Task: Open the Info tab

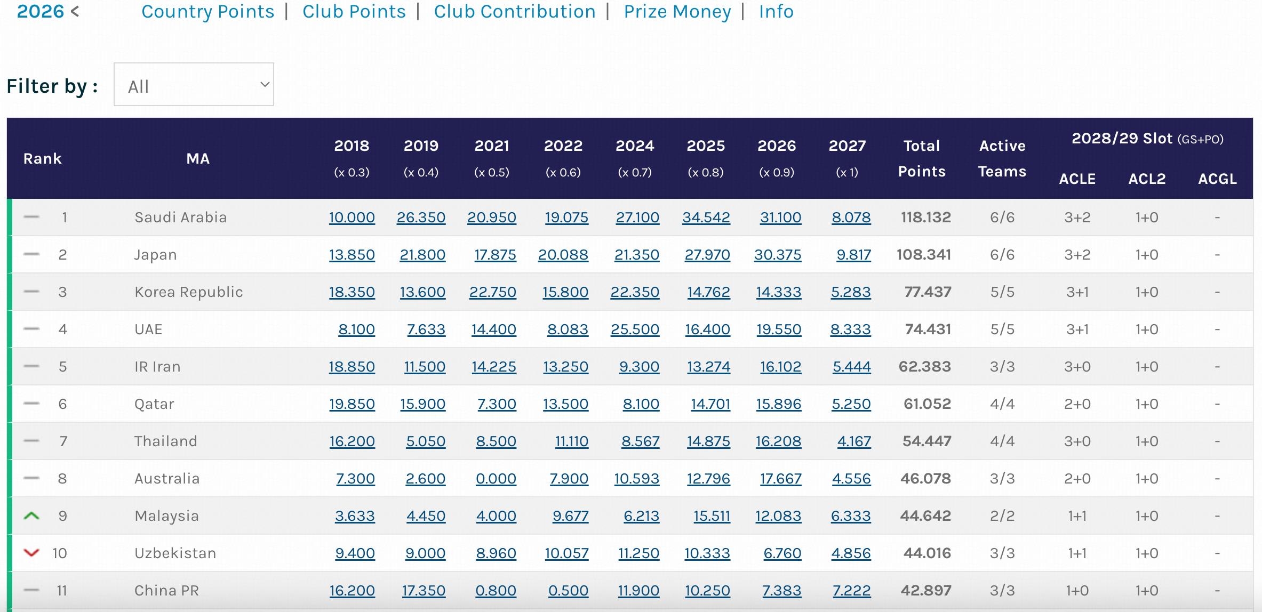Action: (x=776, y=11)
